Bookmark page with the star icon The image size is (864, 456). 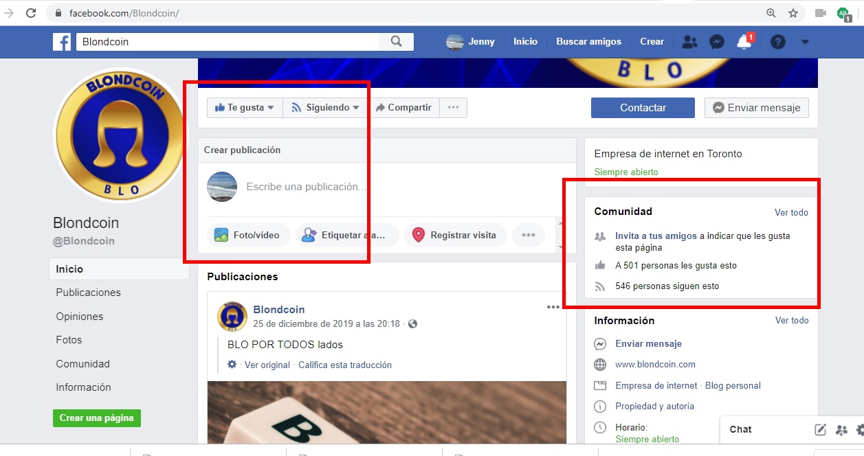pyautogui.click(x=793, y=13)
